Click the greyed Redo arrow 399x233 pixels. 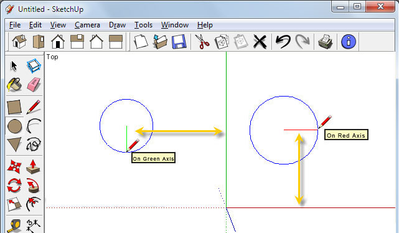(303, 42)
